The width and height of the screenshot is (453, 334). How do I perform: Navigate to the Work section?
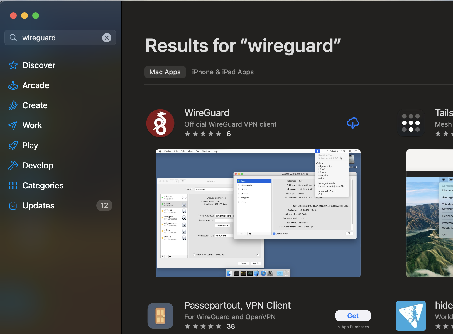[32, 126]
